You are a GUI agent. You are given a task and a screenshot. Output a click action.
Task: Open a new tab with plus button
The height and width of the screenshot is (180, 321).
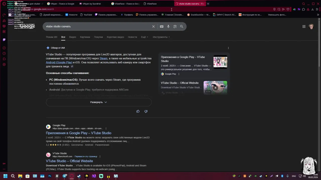point(208,4)
